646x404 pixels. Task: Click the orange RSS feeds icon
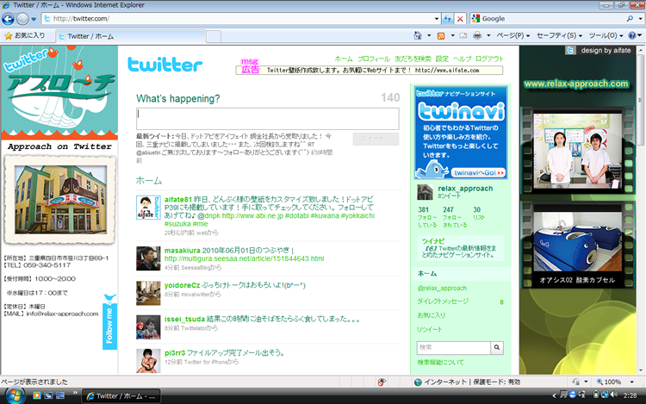(x=441, y=36)
